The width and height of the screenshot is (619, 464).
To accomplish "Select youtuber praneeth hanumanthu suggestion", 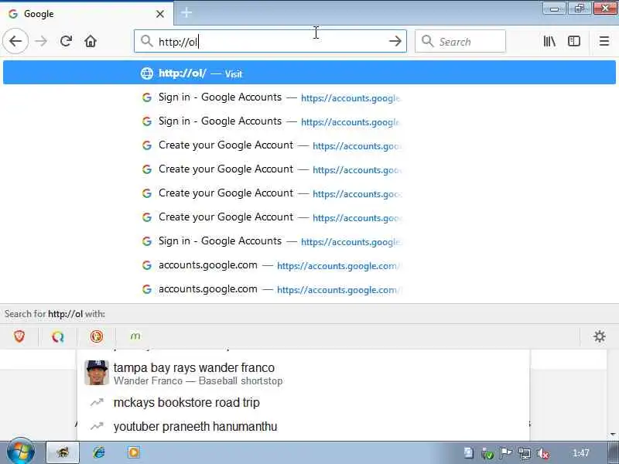I will [303, 427].
